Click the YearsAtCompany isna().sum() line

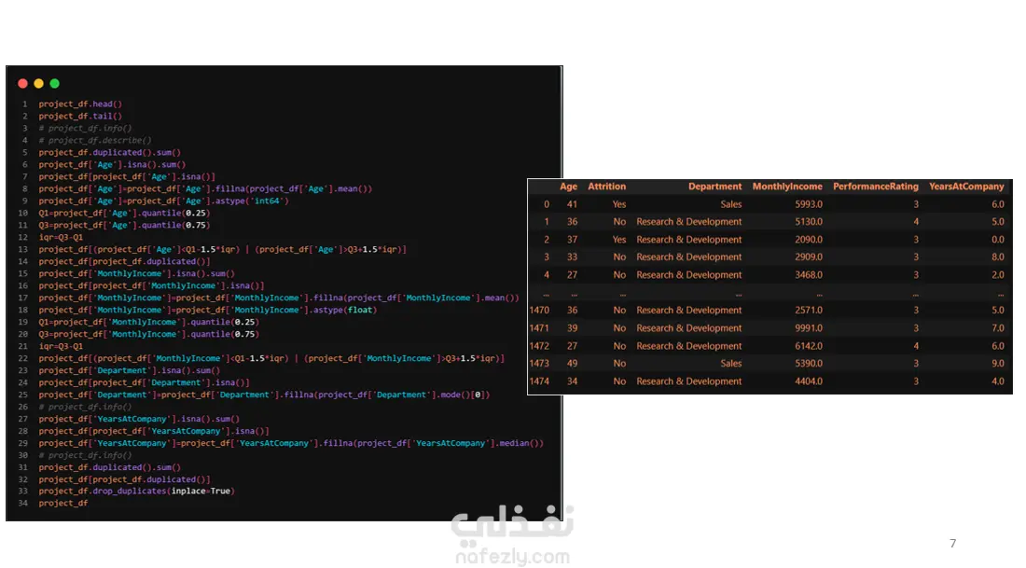(x=139, y=419)
